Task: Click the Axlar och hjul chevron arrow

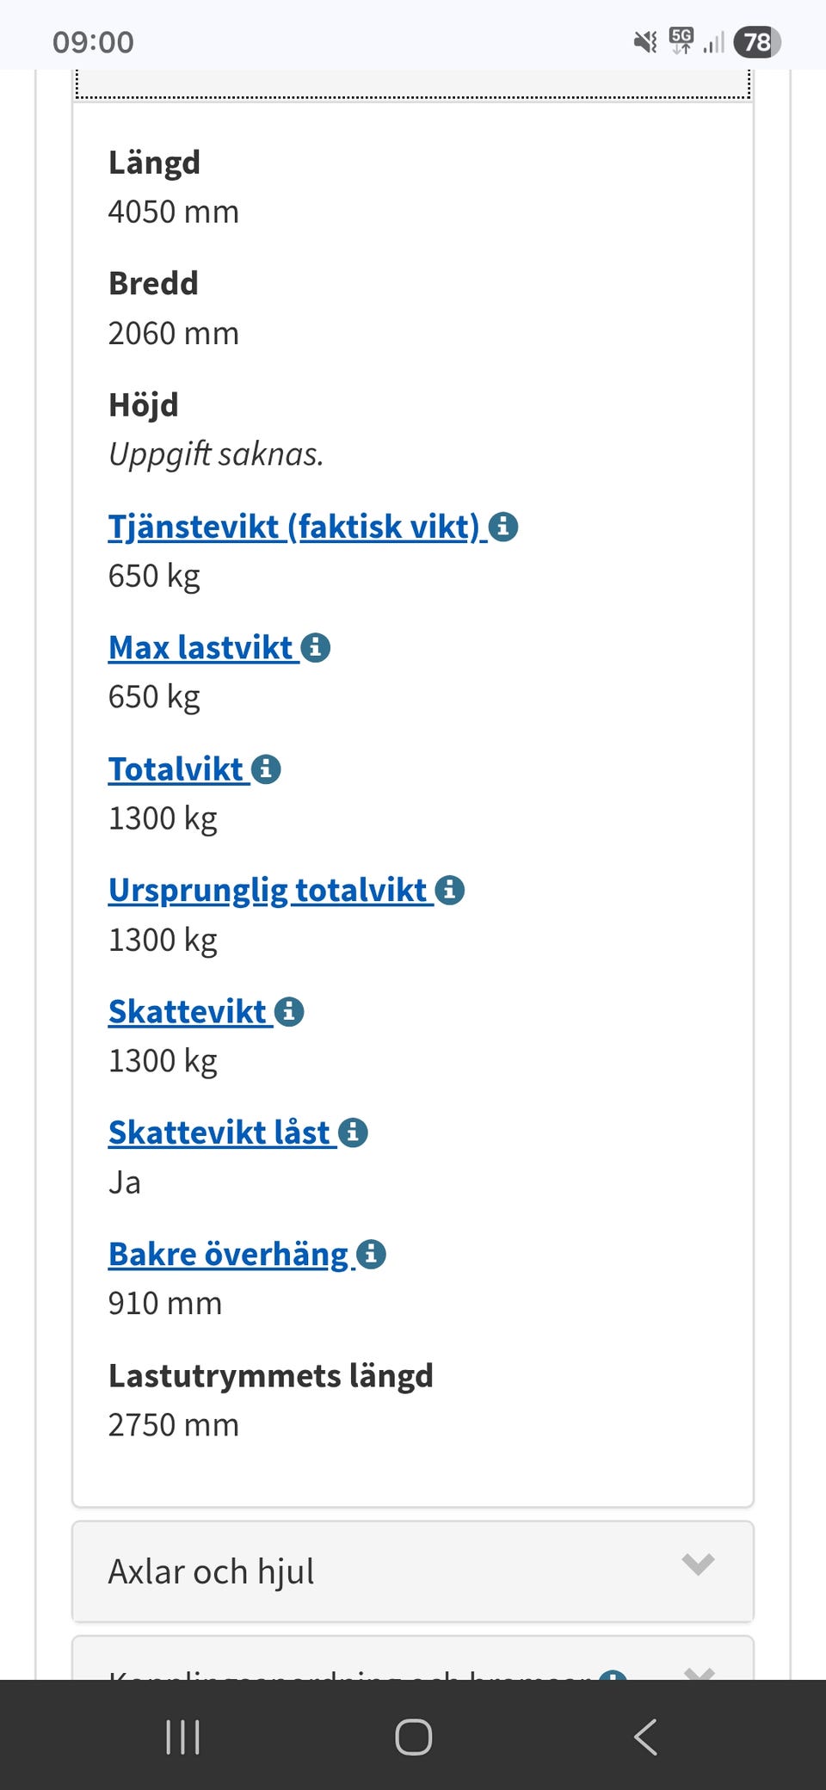Action: click(698, 1564)
